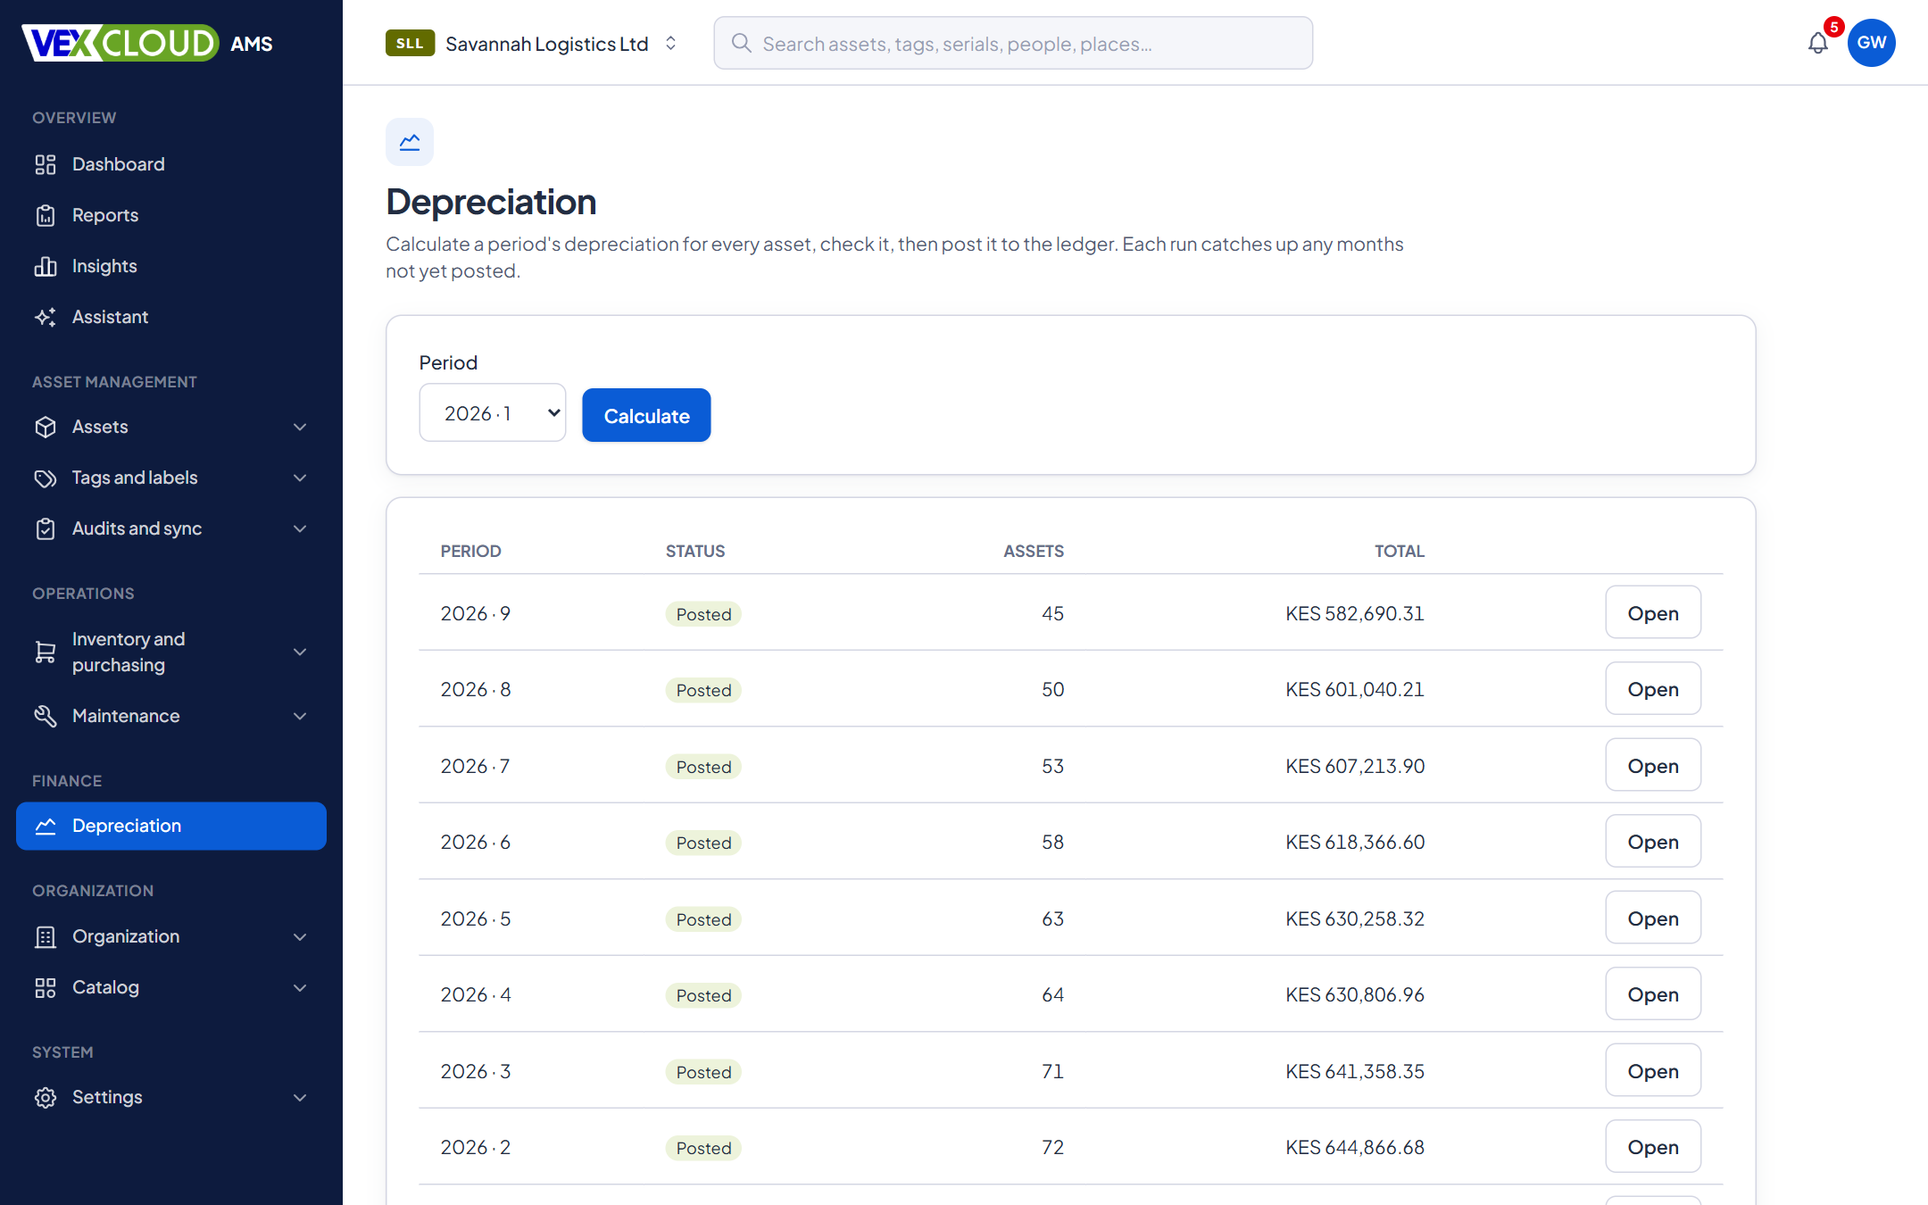Focus the search assets input field

tap(1013, 43)
